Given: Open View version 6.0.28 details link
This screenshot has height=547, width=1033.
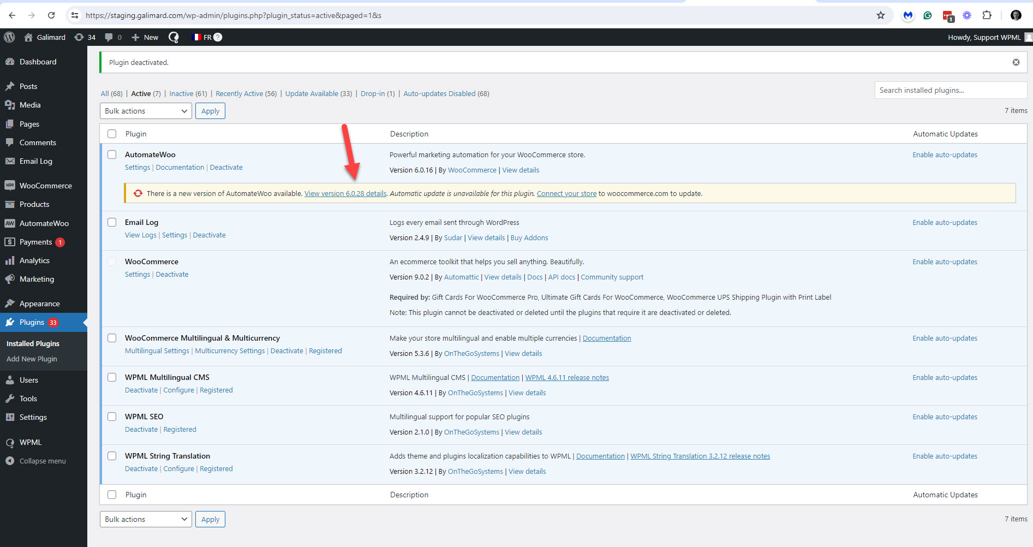Looking at the screenshot, I should click(x=345, y=194).
